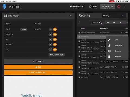The image size is (130, 97).
Task: Load the 105 bed mesh profile
Action: point(50,29)
